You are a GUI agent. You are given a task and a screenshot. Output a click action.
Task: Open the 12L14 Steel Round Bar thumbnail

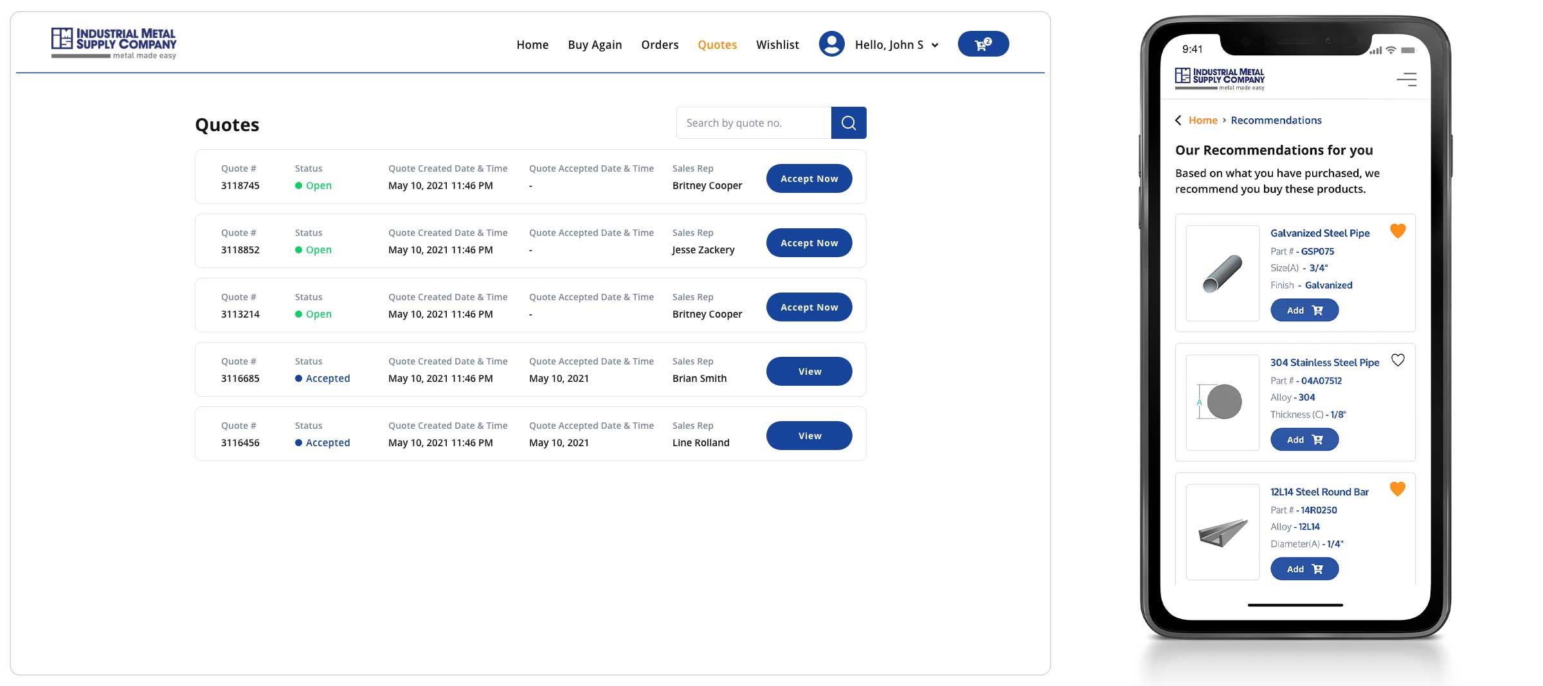point(1222,532)
